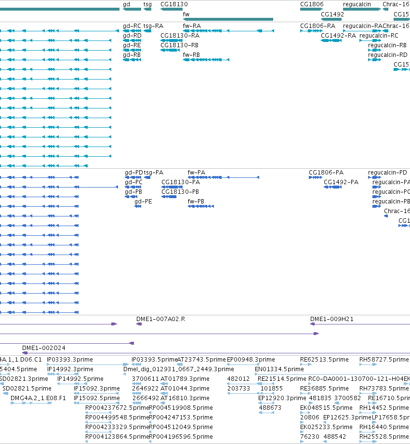The width and height of the screenshot is (410, 444).
Task: Click the 488673 feature label
Action: coord(270,408)
